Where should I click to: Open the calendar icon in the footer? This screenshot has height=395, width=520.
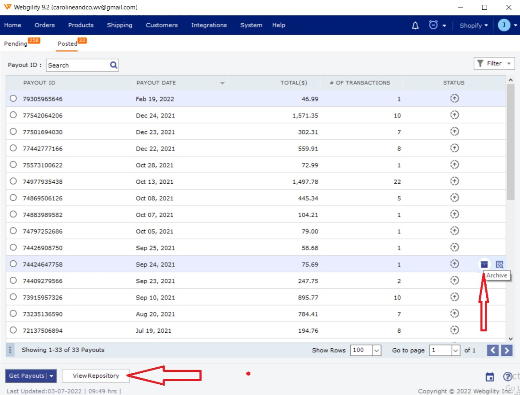(x=490, y=377)
